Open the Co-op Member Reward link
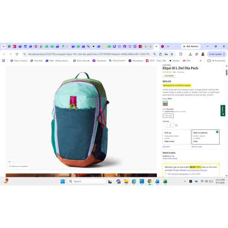The height and width of the screenshot is (228, 228). tap(197, 170)
